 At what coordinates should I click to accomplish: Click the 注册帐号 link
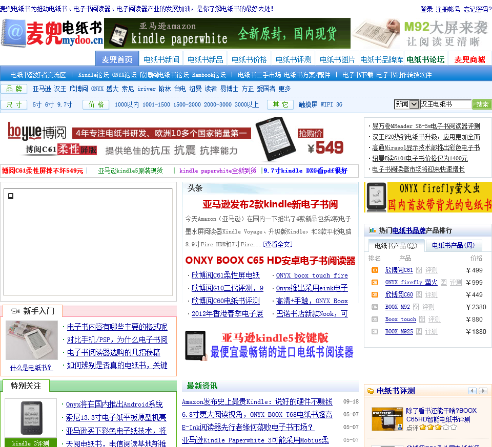(448, 9)
